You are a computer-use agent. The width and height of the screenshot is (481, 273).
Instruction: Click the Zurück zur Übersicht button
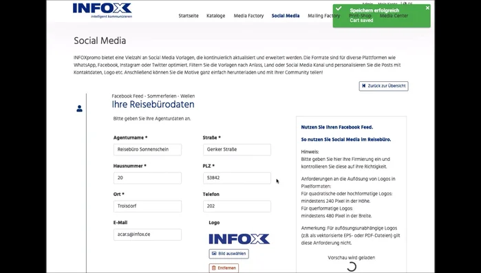pos(383,86)
